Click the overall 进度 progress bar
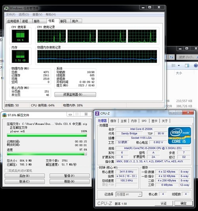The height and width of the screenshot is (211, 198). 47,154
